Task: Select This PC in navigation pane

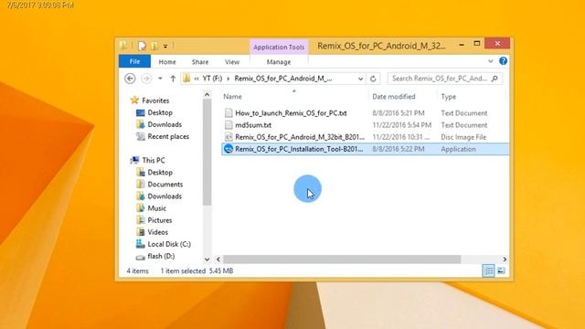Action: pos(154,161)
